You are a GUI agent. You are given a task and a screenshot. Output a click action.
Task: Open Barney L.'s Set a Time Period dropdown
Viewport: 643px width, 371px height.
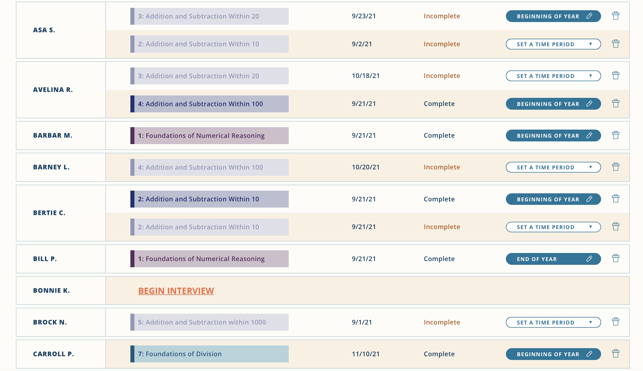553,167
